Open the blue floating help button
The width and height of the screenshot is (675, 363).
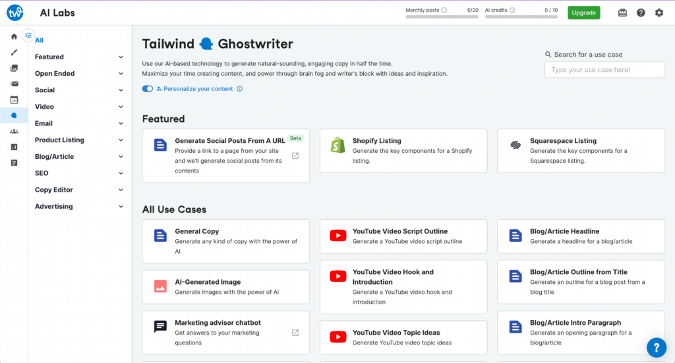pyautogui.click(x=657, y=347)
